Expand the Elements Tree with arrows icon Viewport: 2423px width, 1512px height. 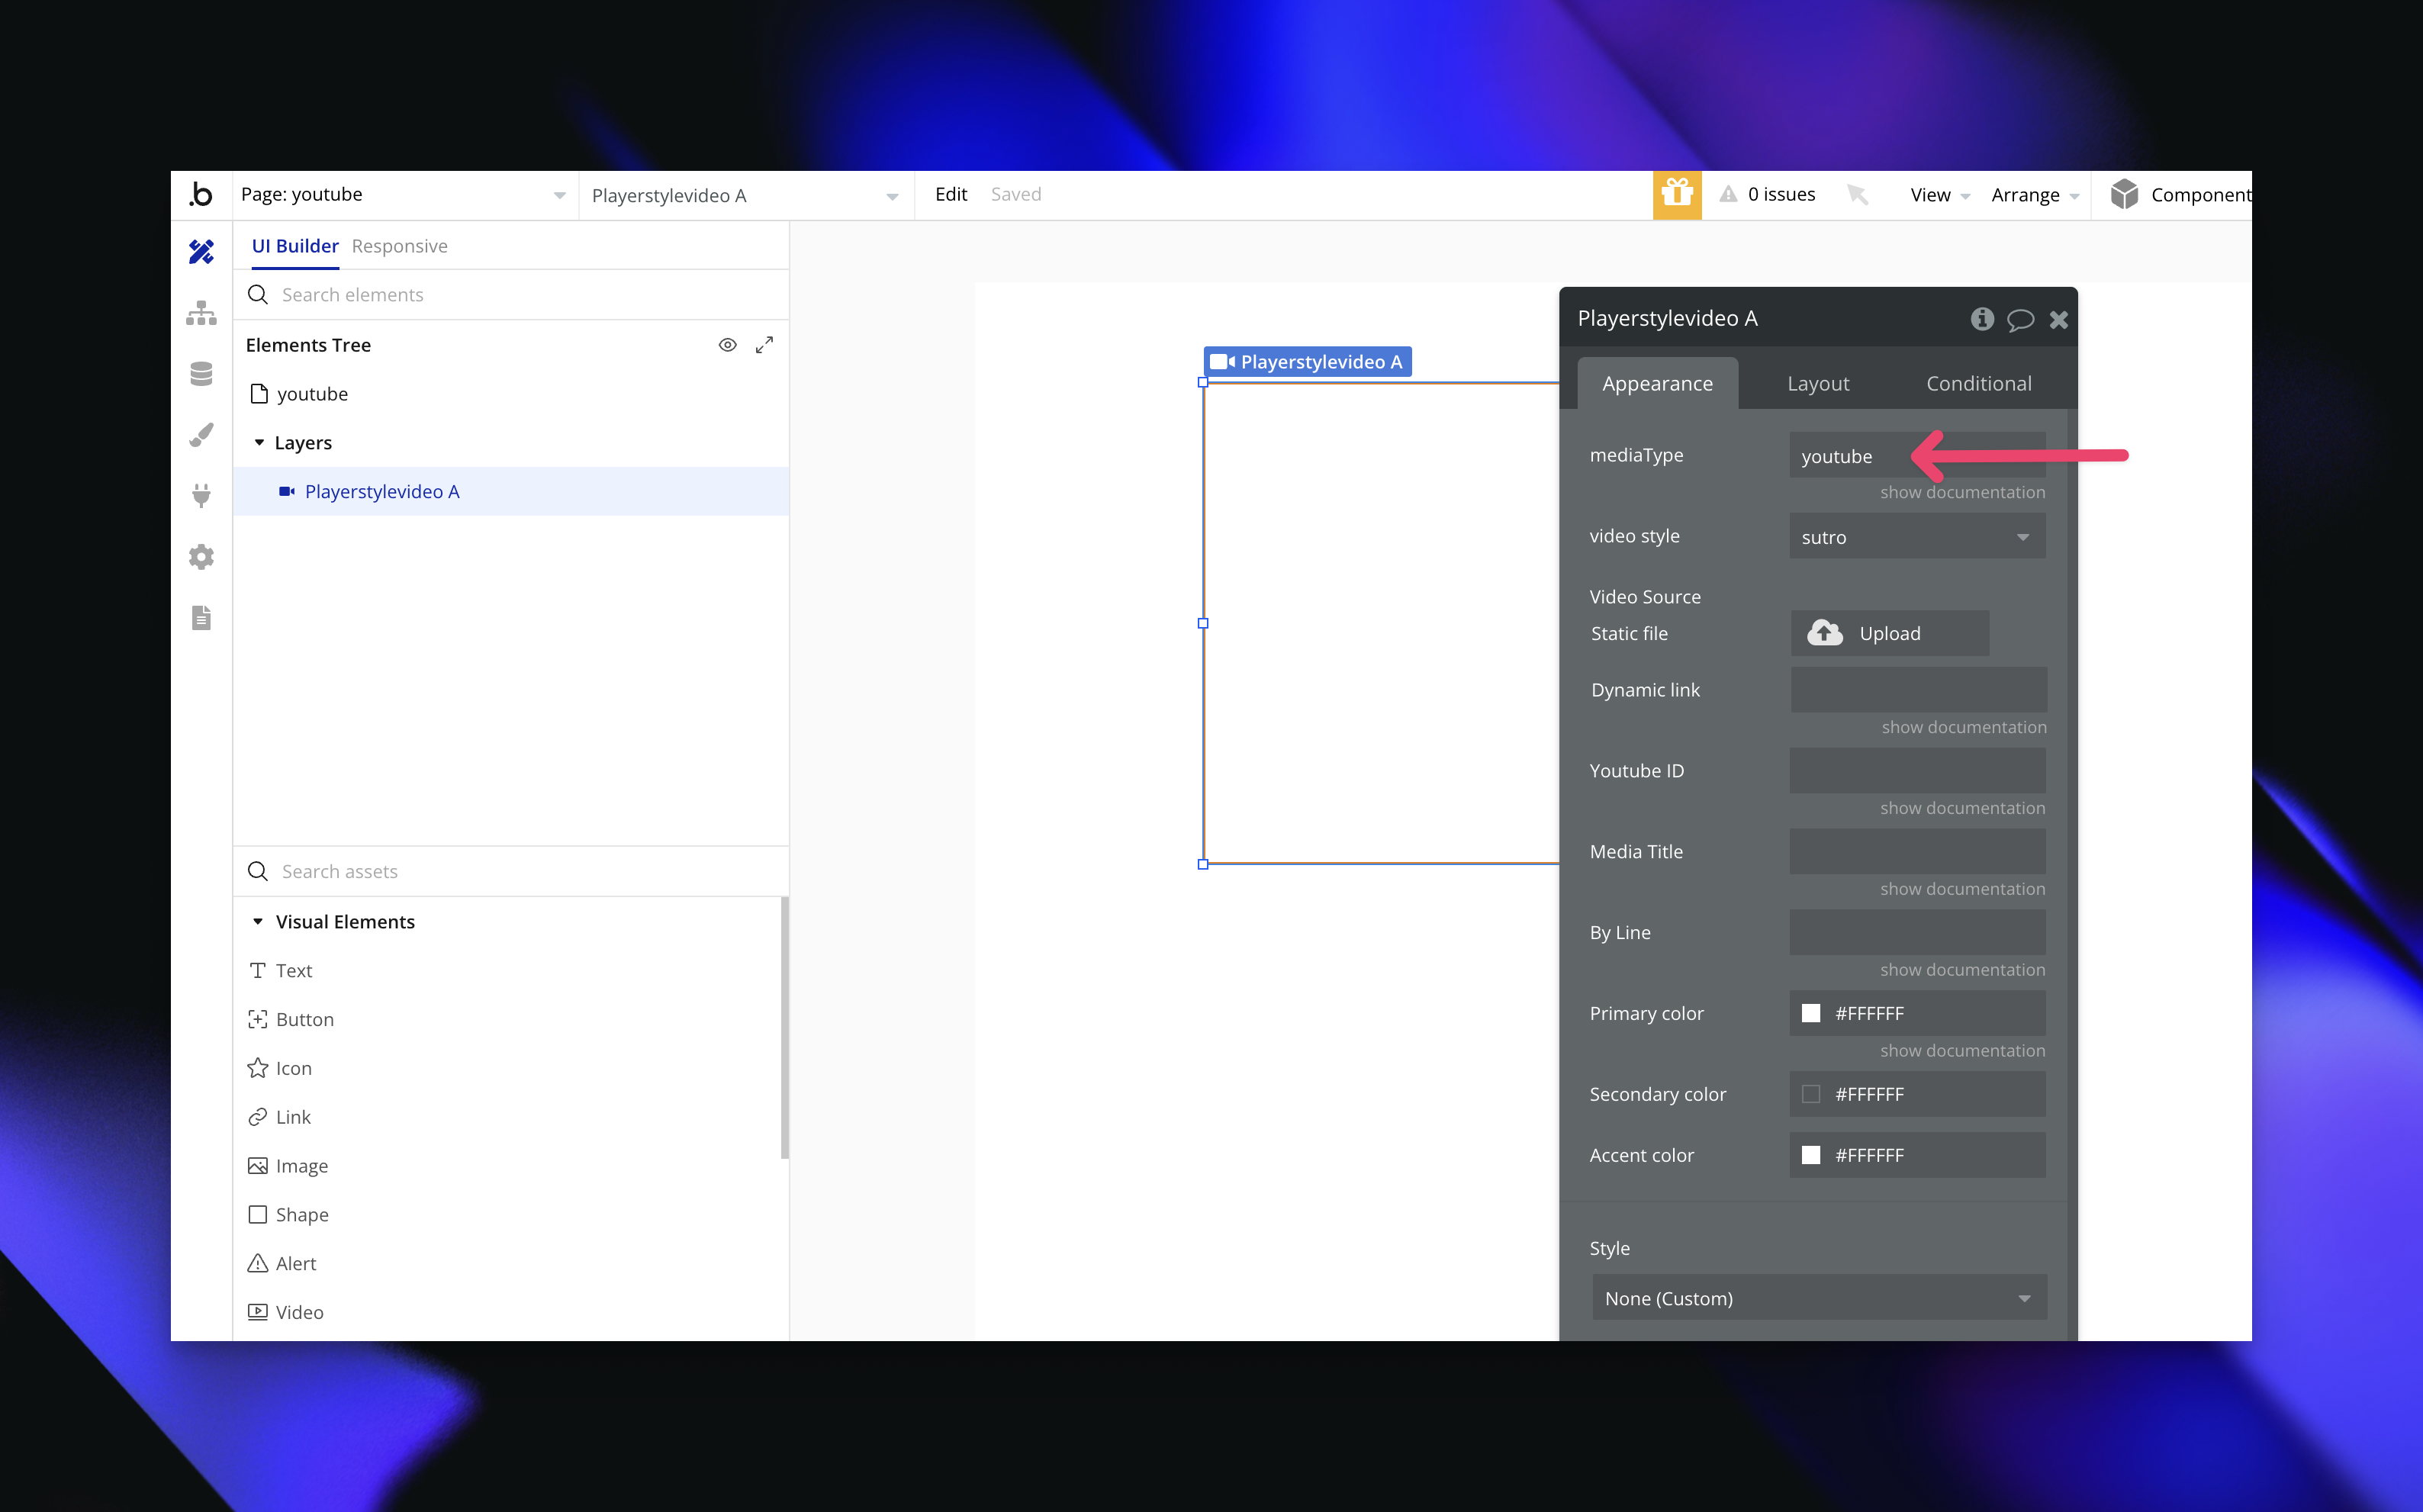pyautogui.click(x=764, y=345)
